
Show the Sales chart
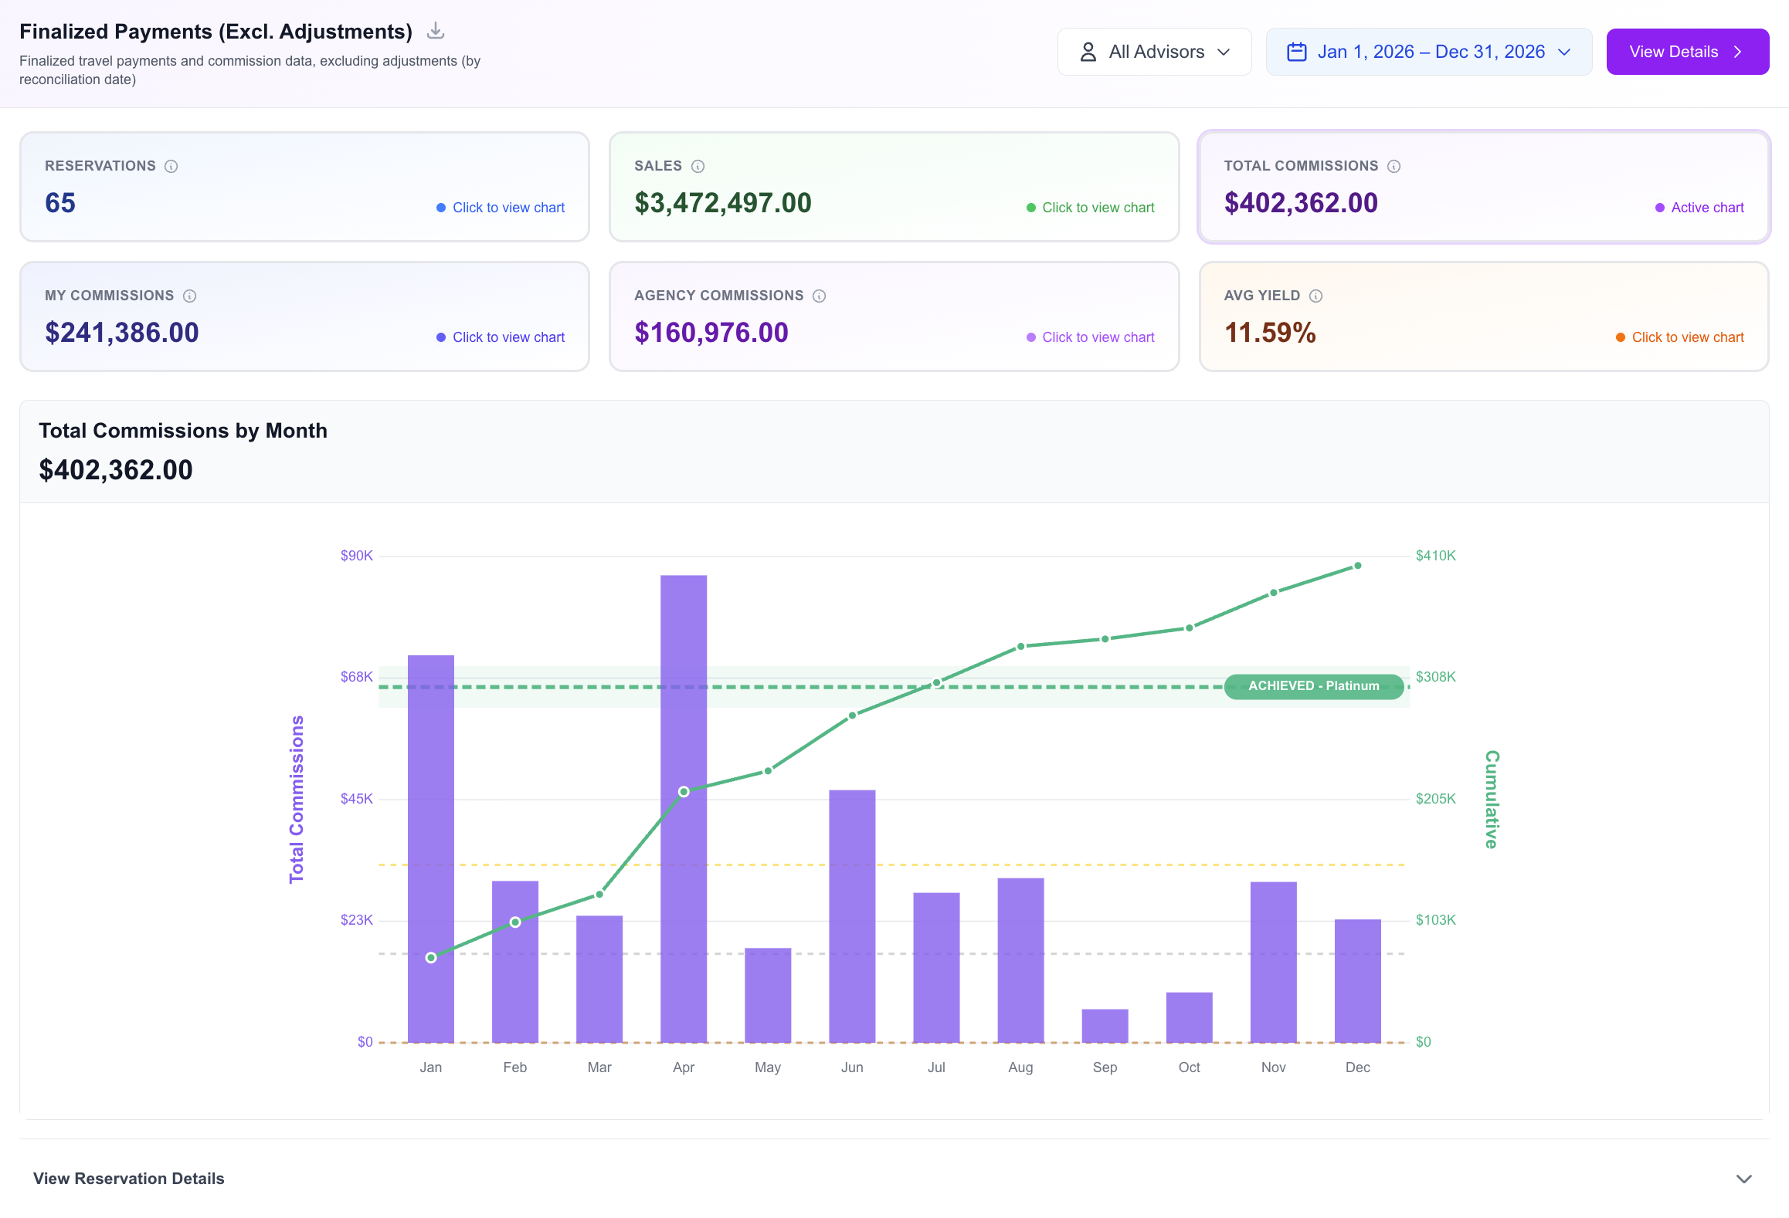point(1091,207)
